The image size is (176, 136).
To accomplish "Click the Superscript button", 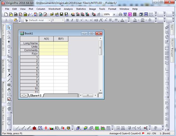I will 82,20.
